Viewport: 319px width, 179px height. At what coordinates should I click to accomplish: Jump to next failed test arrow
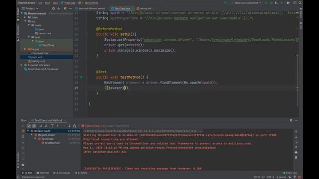point(69,126)
